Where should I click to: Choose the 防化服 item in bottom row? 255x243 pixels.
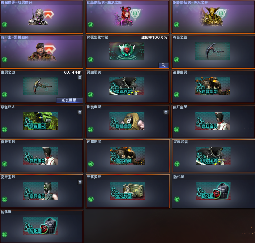click(x=41, y=226)
